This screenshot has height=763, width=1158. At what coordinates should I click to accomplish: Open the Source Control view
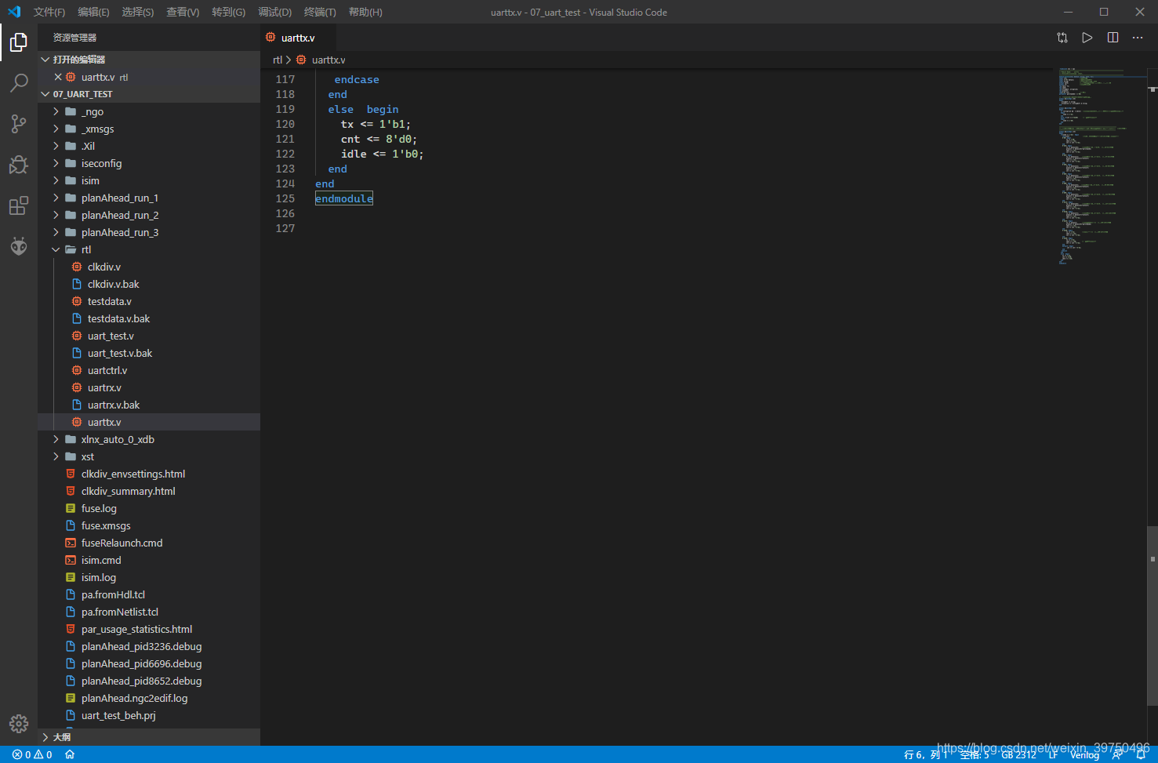[x=19, y=123]
